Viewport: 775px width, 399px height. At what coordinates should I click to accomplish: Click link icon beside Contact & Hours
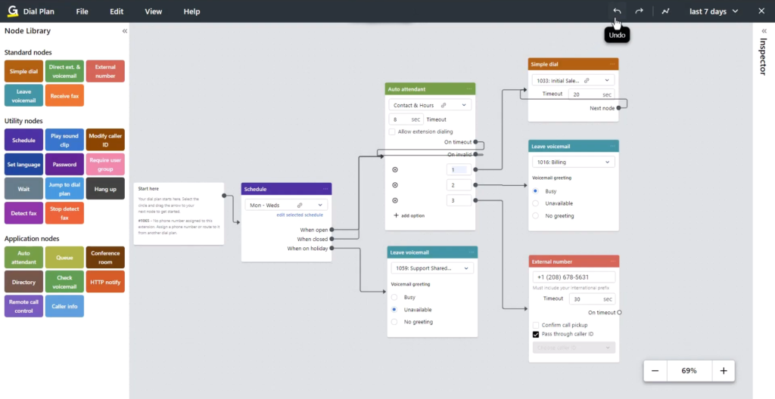tap(444, 106)
